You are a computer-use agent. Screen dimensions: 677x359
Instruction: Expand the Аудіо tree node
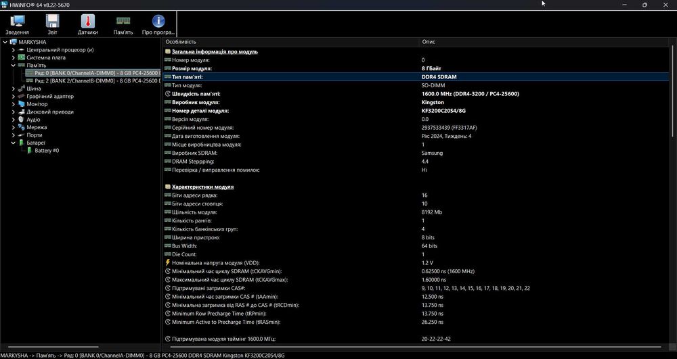point(13,120)
